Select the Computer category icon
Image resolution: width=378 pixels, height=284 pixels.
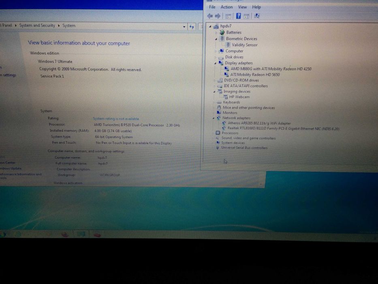(x=221, y=51)
